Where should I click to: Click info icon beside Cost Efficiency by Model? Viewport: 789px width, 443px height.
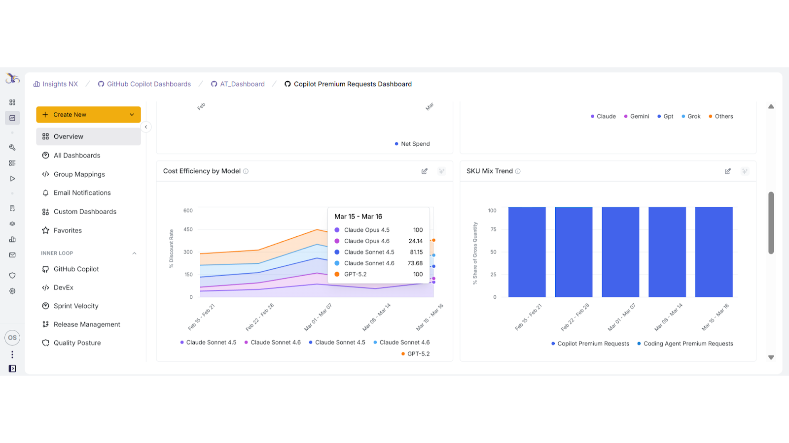246,171
